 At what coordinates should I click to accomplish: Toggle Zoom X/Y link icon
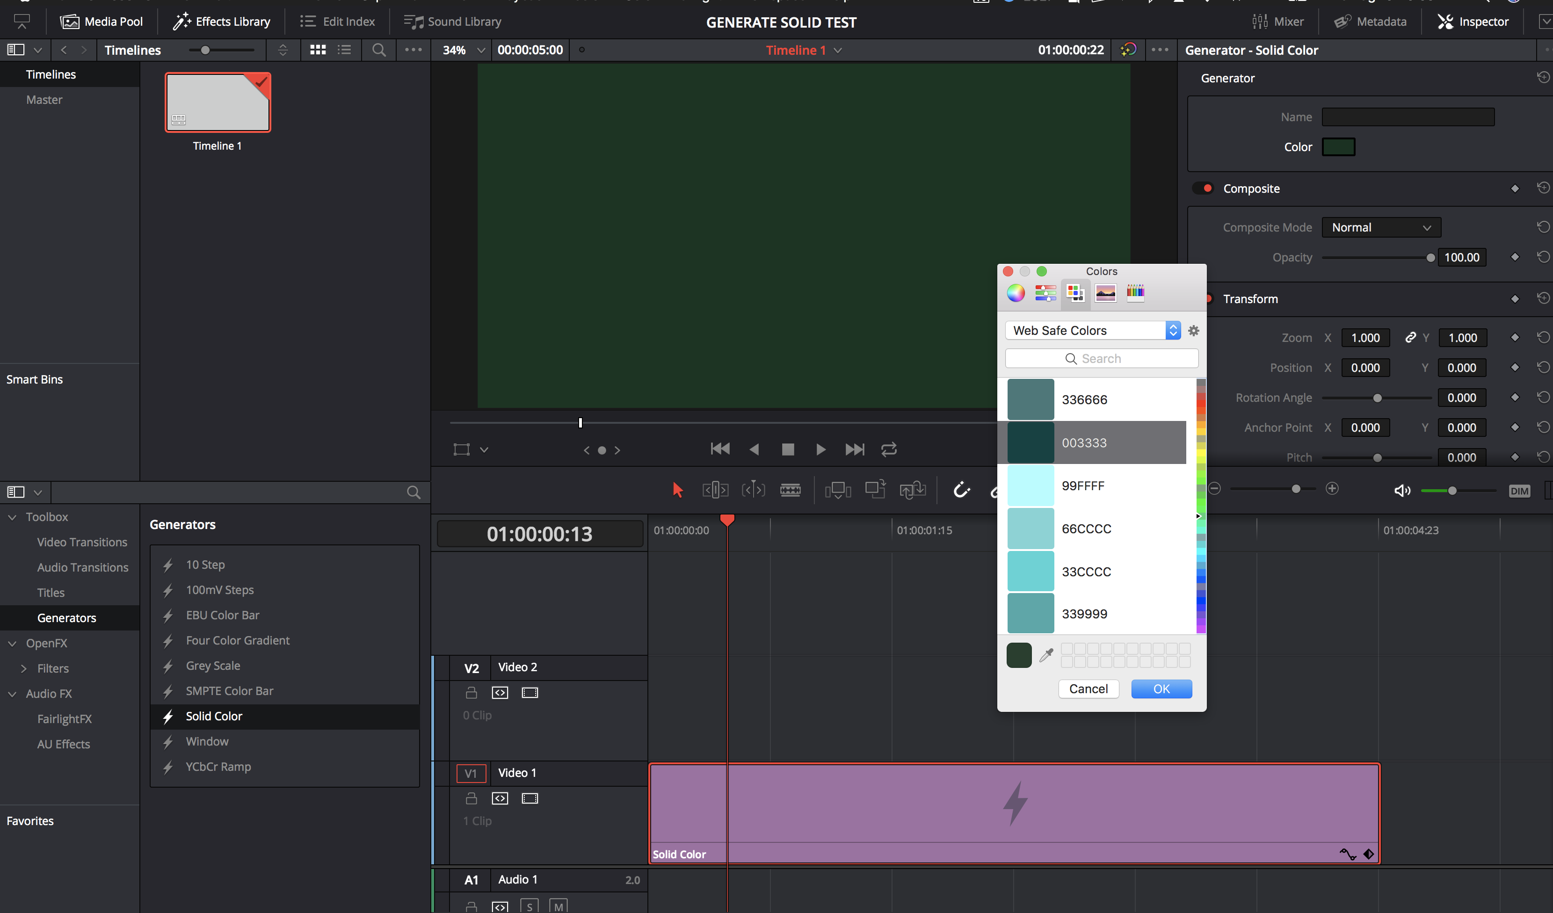tap(1410, 338)
